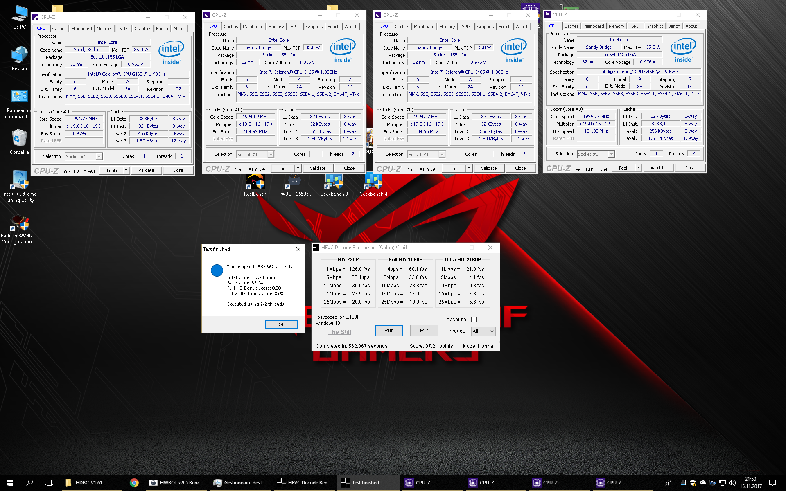Click the memory monitor tray icon with blue bar
The image size is (786, 491).
(x=683, y=483)
